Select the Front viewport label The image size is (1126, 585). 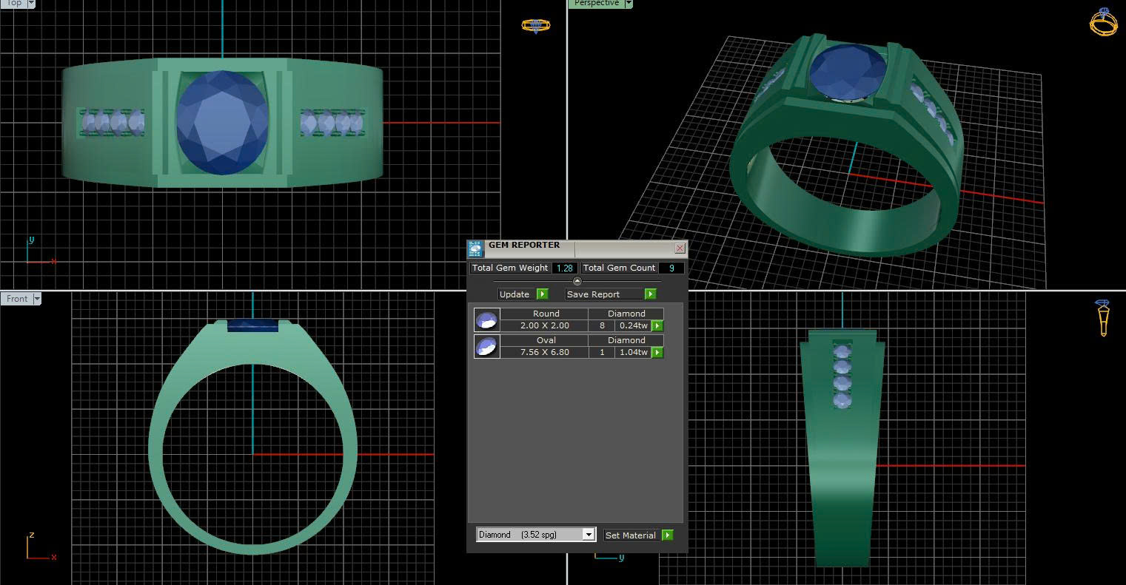pyautogui.click(x=16, y=299)
